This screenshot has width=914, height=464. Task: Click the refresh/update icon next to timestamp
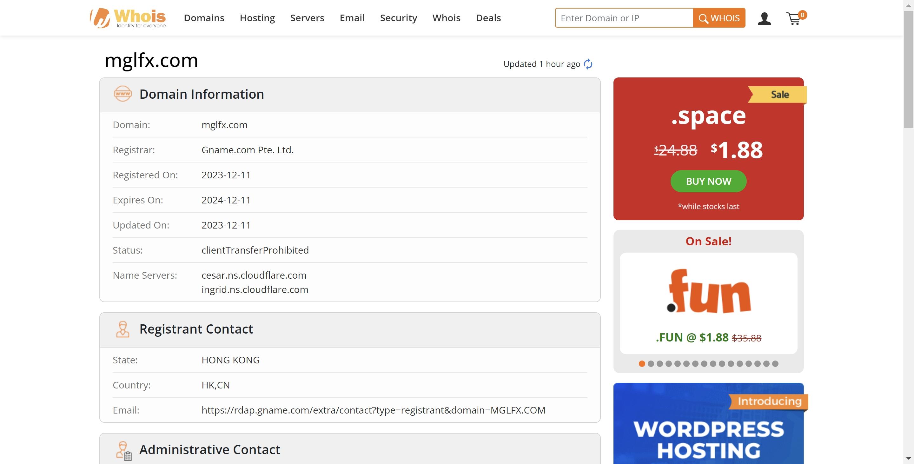[x=588, y=63]
